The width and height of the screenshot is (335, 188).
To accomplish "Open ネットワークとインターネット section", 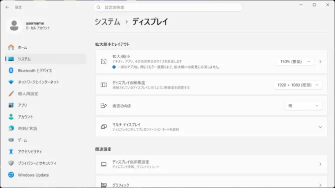I will tap(46, 82).
